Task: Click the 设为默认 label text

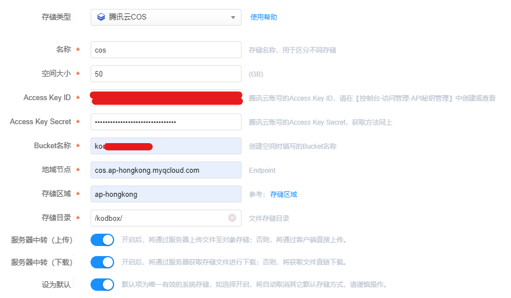Action: (56, 285)
